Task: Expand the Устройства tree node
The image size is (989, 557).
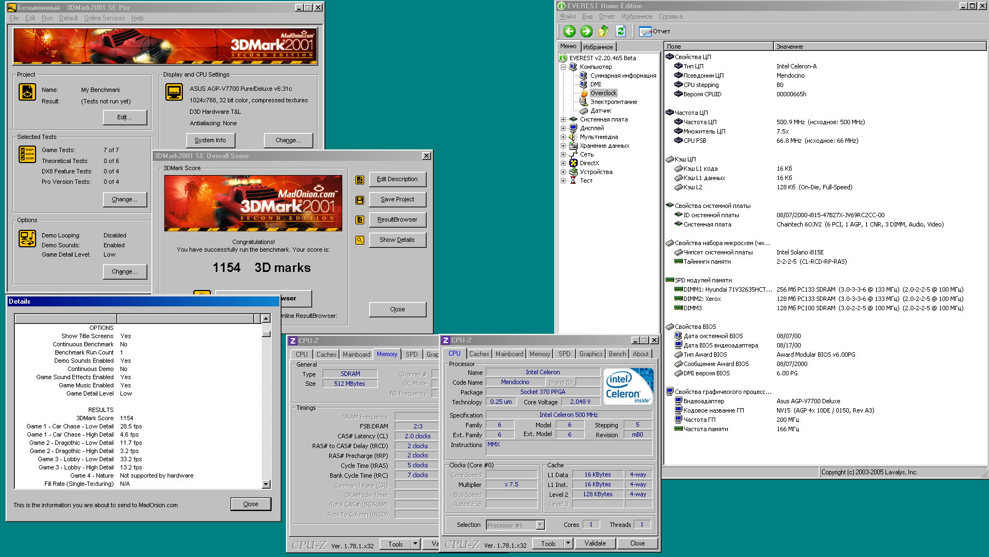Action: pyautogui.click(x=563, y=172)
